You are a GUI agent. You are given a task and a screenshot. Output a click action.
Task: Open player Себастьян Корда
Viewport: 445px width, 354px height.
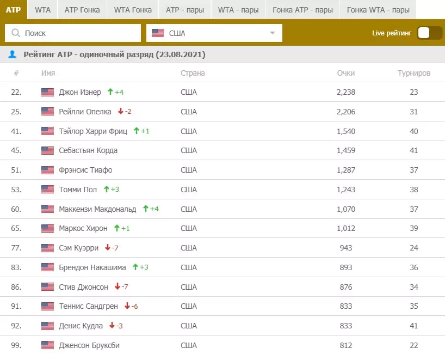click(x=88, y=150)
